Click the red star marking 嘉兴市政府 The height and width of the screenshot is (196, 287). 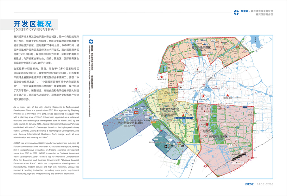[x=203, y=96]
